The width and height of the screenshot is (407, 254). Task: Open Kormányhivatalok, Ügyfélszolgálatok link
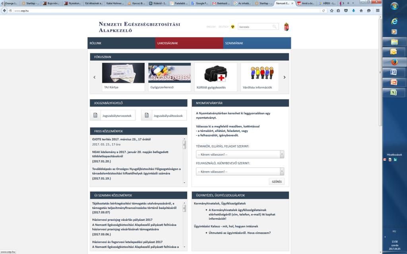(x=220, y=204)
